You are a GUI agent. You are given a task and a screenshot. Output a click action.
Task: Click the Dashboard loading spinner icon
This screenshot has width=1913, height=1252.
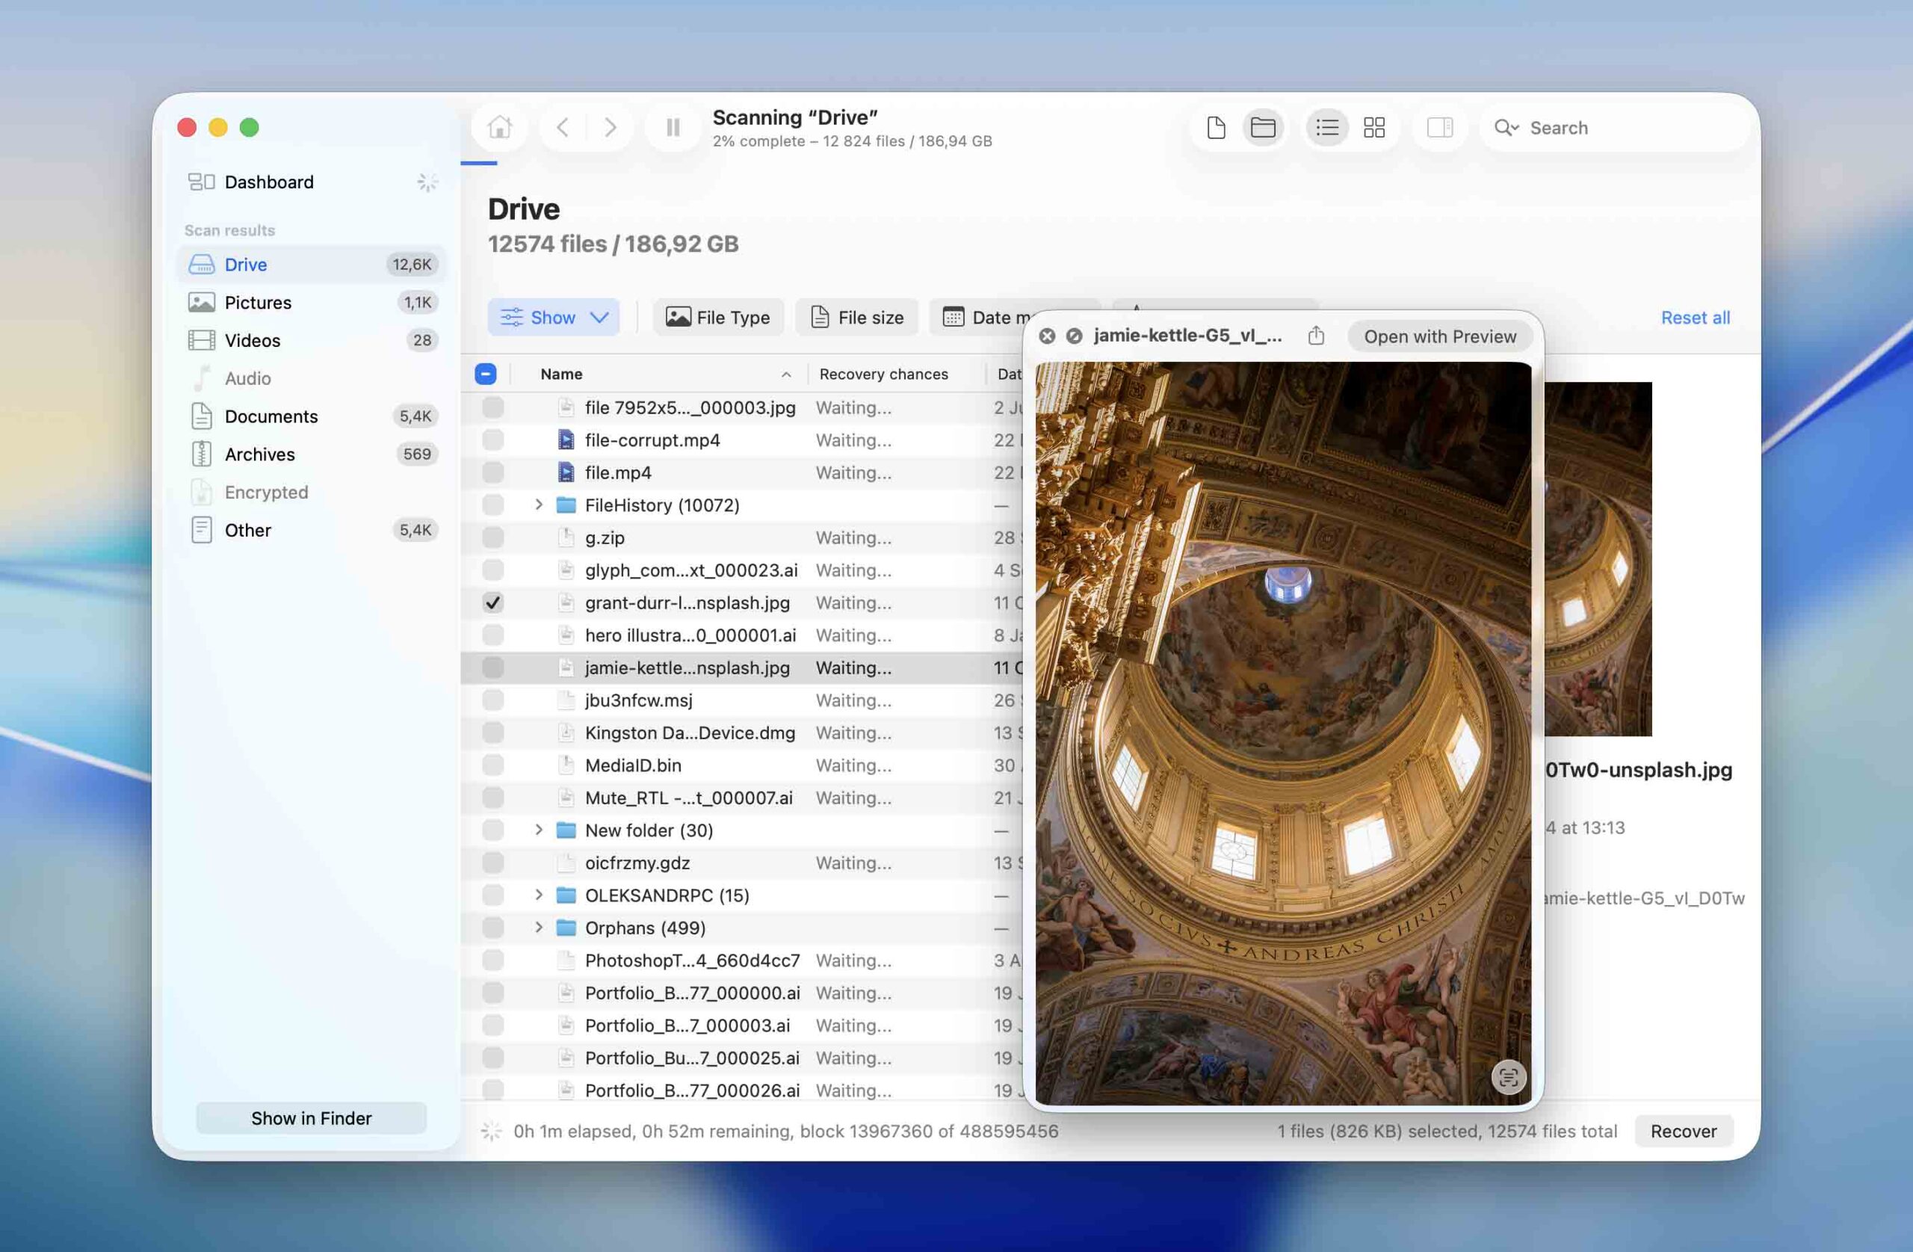click(x=427, y=182)
